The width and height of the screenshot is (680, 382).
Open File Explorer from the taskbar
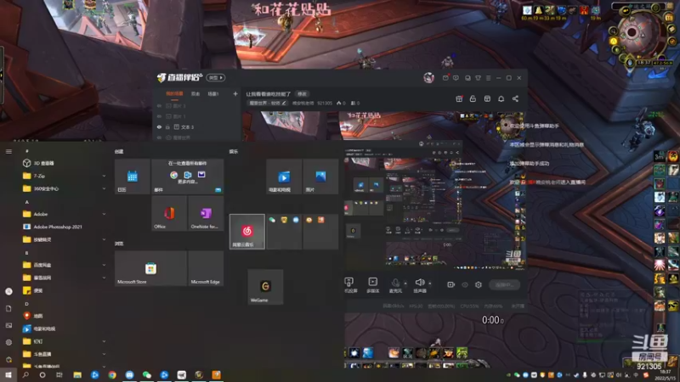tap(77, 375)
